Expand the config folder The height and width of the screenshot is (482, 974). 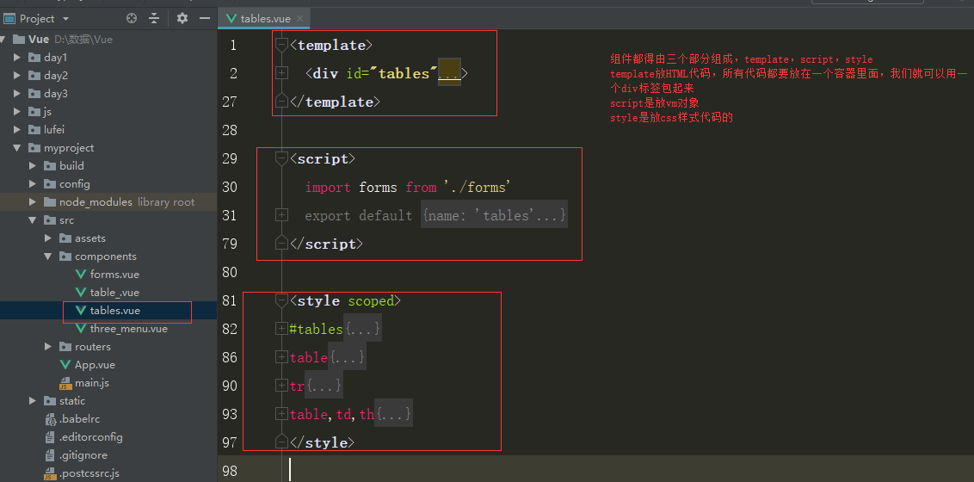click(x=33, y=184)
